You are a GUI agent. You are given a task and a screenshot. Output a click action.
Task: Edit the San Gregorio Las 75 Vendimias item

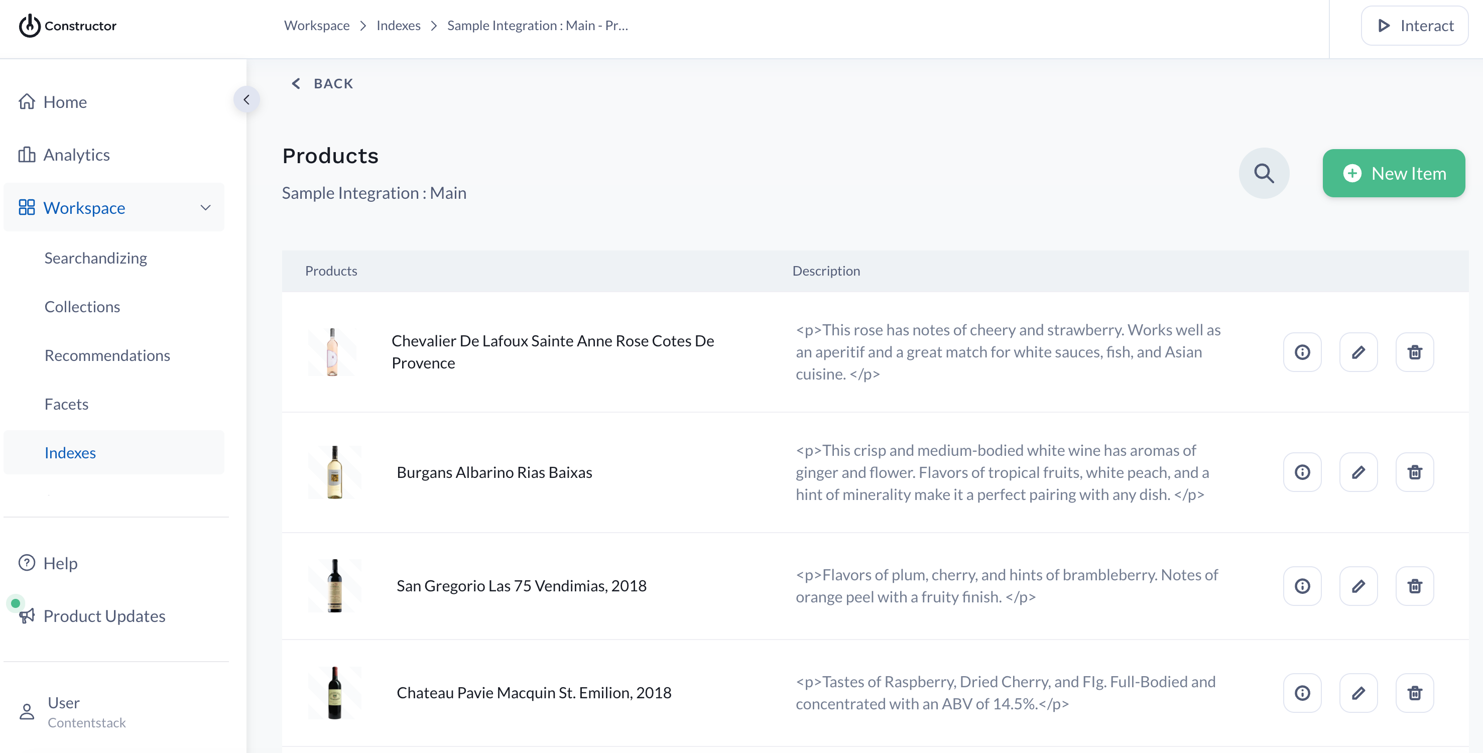pyautogui.click(x=1358, y=586)
